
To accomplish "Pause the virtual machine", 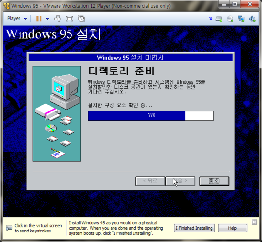I will [x=39, y=19].
